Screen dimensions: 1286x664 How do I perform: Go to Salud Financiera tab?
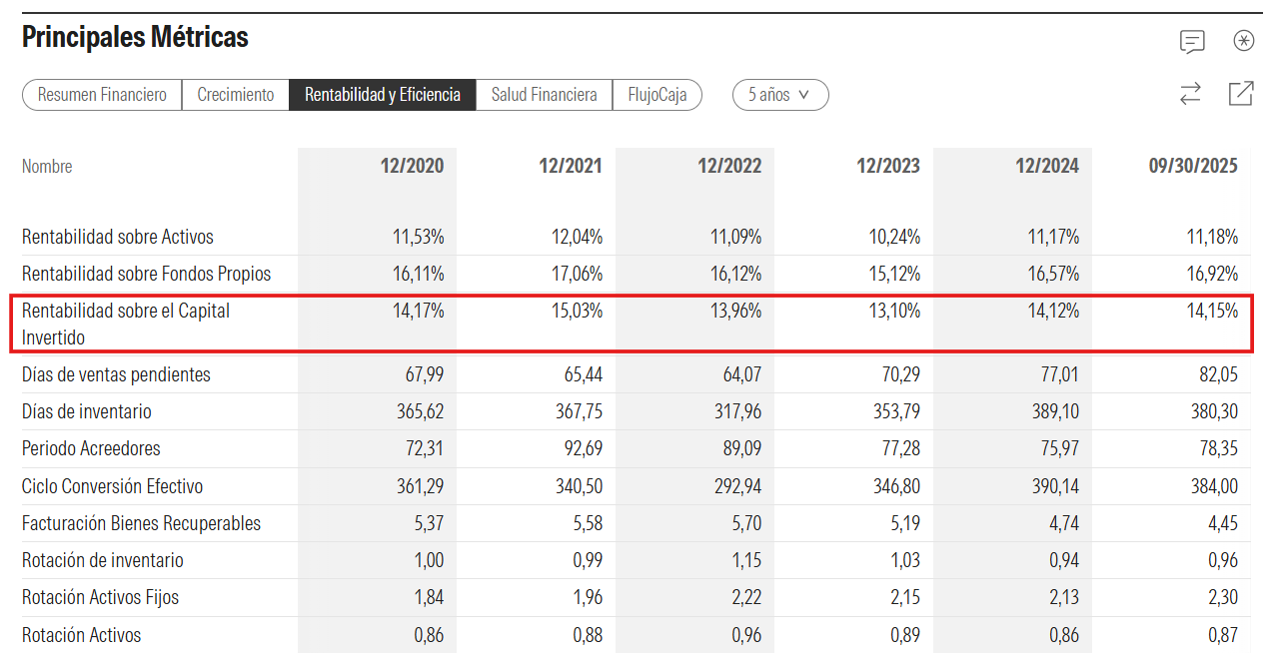pyautogui.click(x=544, y=95)
